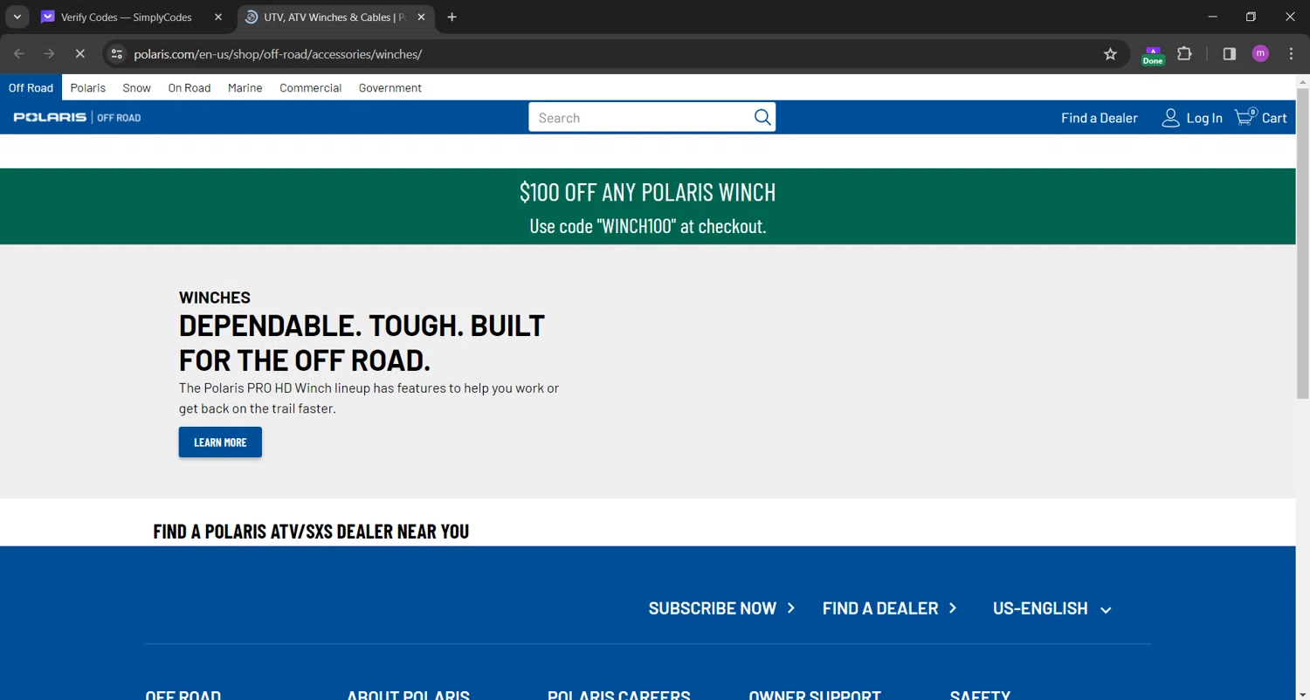Stop loading the page
Screen dimensions: 1310x700
point(79,54)
